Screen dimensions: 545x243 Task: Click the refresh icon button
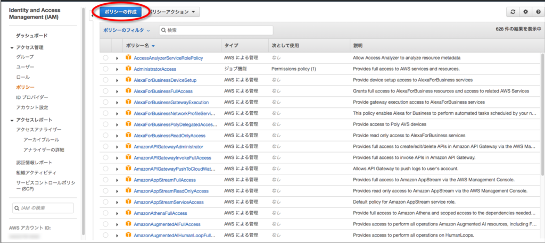513,12
